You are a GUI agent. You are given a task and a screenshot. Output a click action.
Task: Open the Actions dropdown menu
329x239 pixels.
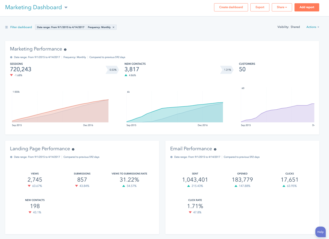tap(313, 27)
